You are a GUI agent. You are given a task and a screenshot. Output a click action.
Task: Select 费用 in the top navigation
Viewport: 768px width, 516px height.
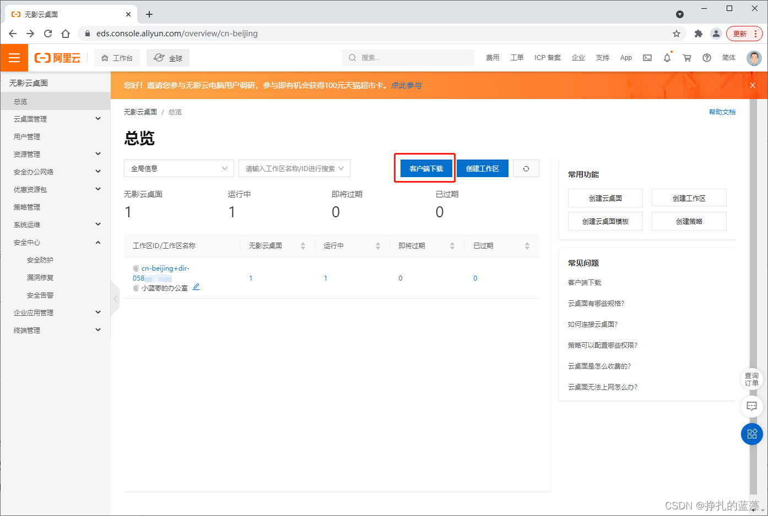pyautogui.click(x=492, y=58)
